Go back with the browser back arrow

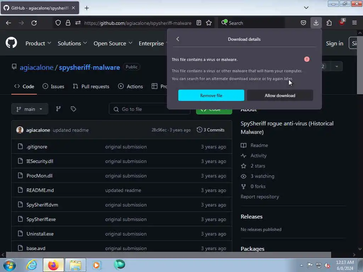point(9,23)
